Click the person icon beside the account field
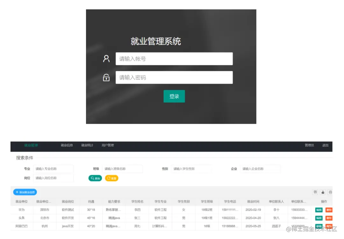 click(x=106, y=58)
